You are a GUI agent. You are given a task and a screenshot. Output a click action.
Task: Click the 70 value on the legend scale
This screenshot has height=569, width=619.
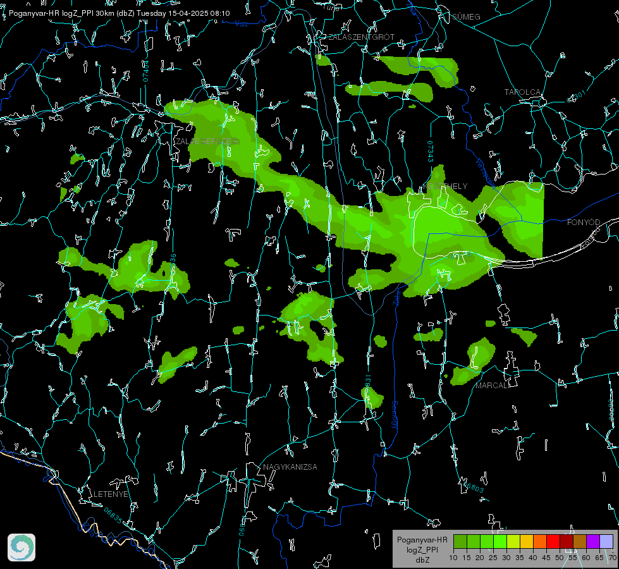(x=612, y=558)
